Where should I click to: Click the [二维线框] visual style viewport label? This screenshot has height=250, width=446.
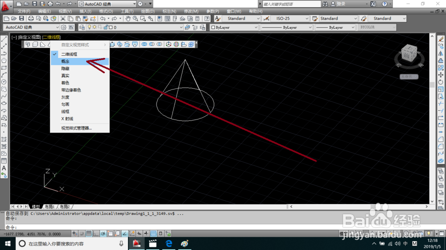tap(51, 37)
